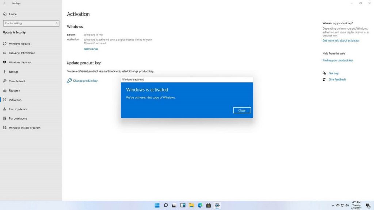Open Windows Update settings page
Screen dimensions: 374x210
coord(19,44)
